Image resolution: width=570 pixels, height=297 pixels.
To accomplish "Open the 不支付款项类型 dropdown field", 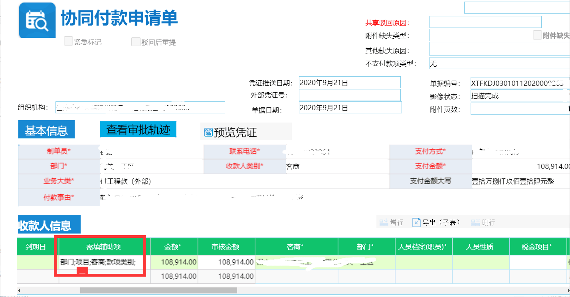I will click(x=499, y=63).
